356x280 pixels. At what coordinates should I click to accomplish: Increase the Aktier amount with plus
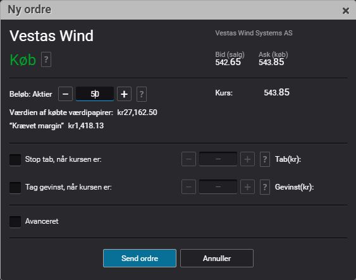[124, 94]
